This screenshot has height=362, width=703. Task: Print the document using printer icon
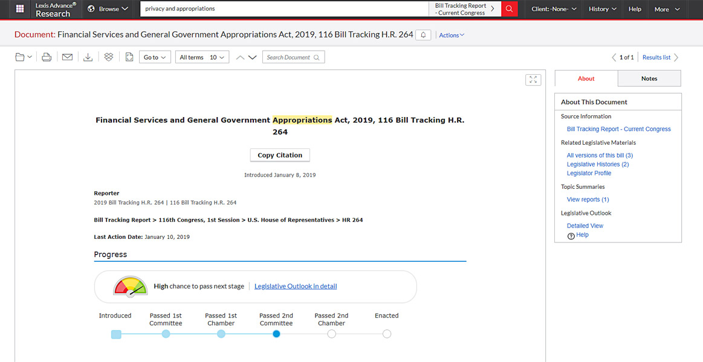pyautogui.click(x=47, y=57)
